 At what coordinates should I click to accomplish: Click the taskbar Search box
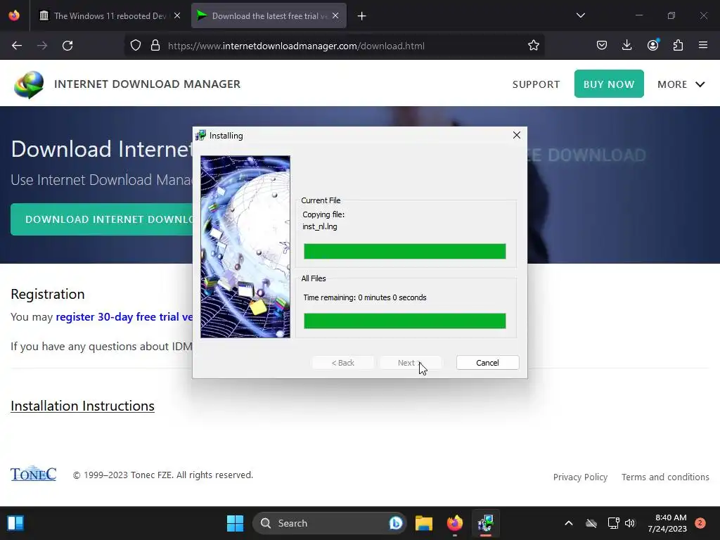click(x=329, y=523)
